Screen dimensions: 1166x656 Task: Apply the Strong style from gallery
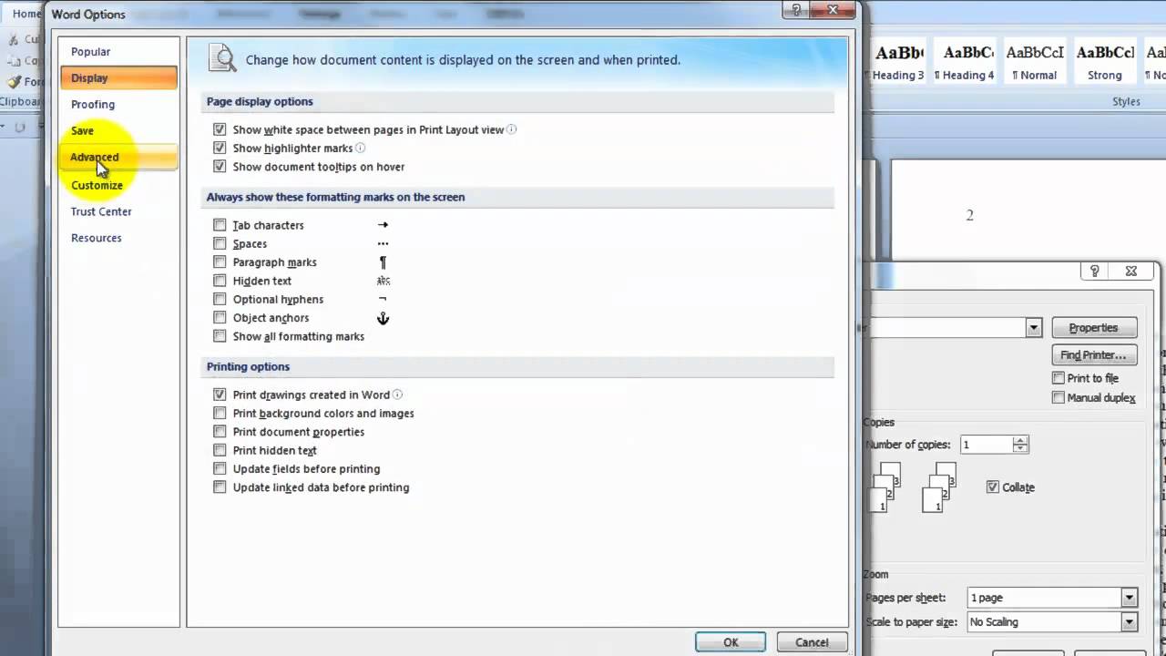tap(1104, 62)
